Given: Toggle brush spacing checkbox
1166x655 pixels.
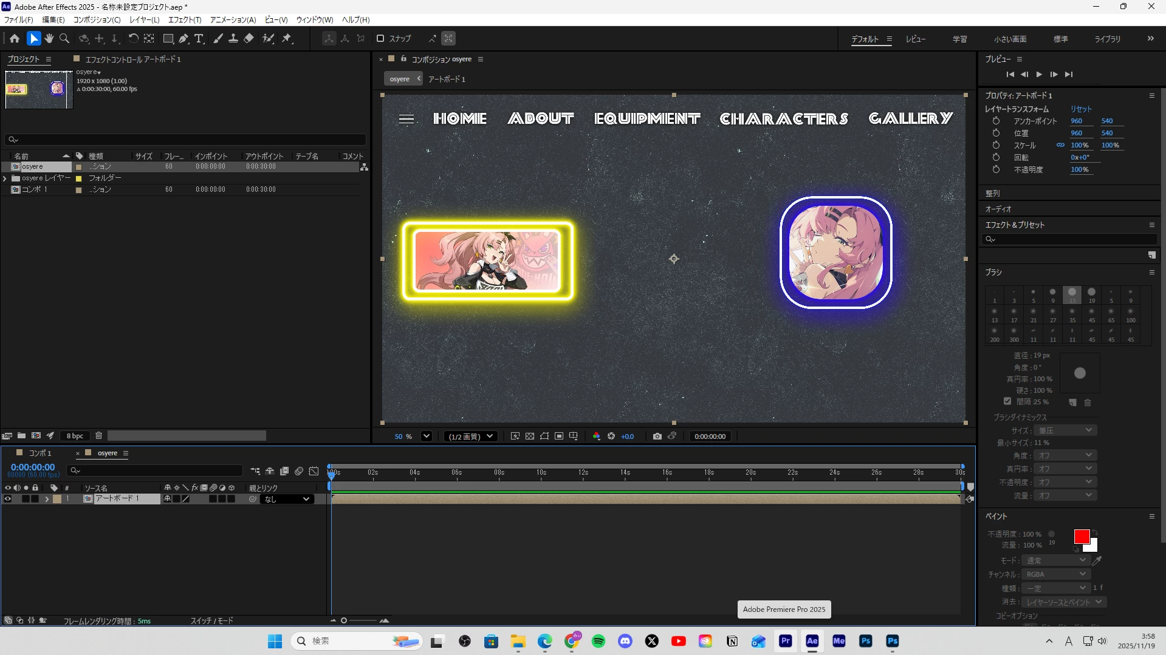Looking at the screenshot, I should [1007, 401].
